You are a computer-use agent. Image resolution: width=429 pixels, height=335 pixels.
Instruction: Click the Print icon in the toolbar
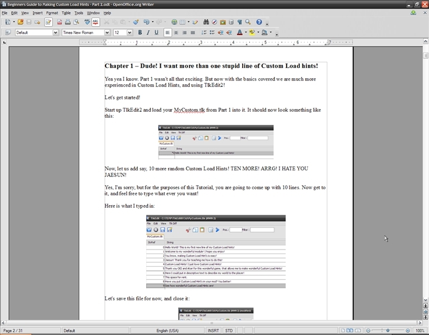tap(68, 22)
